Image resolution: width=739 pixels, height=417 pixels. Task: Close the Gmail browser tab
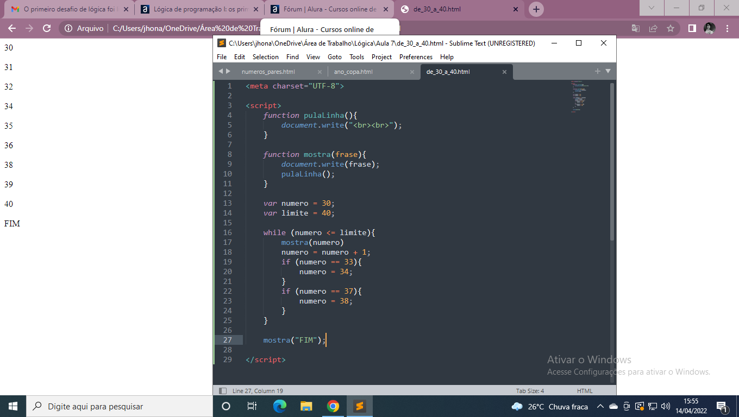126,9
